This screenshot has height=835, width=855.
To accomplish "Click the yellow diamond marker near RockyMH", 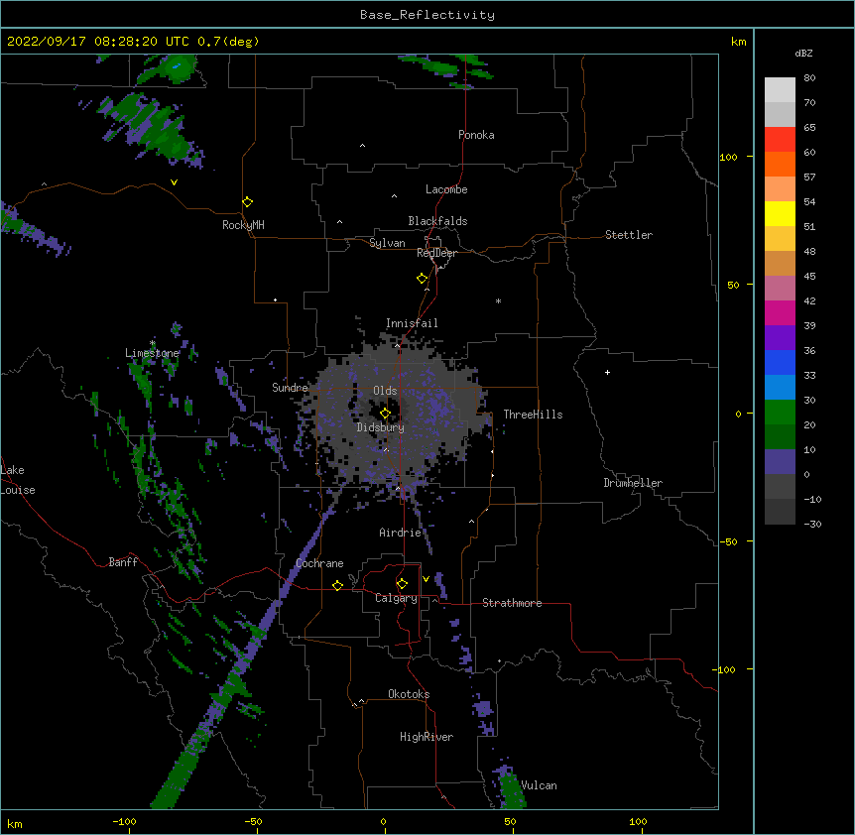I will [x=247, y=202].
